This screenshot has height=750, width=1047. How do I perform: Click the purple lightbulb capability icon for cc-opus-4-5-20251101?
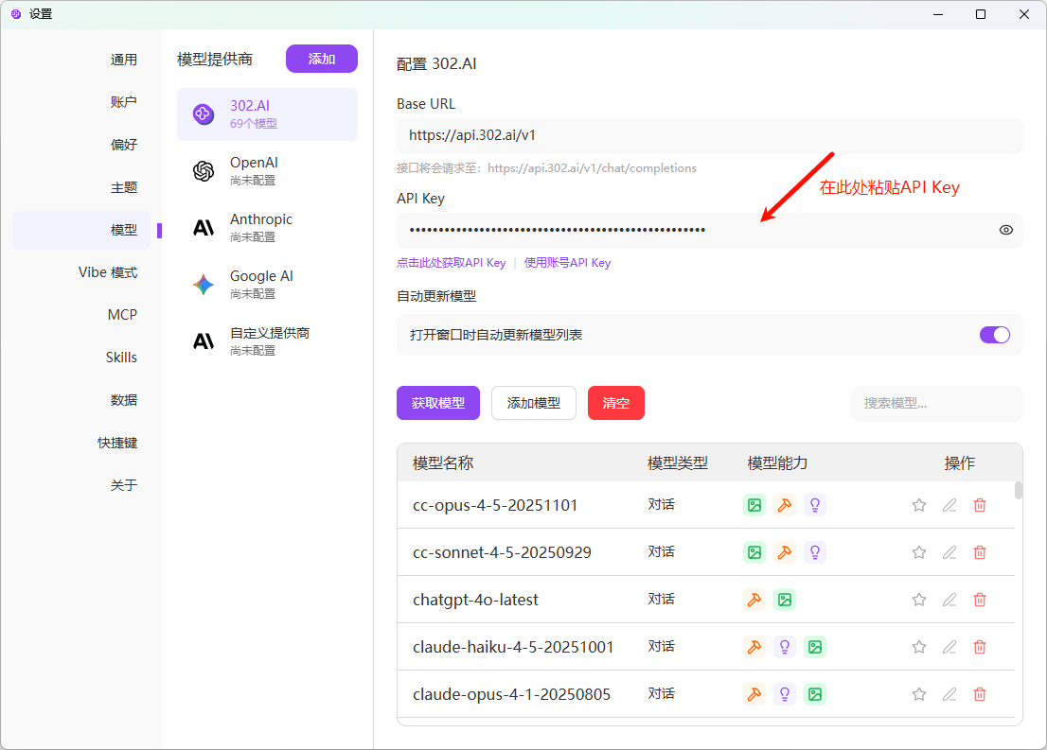[815, 505]
